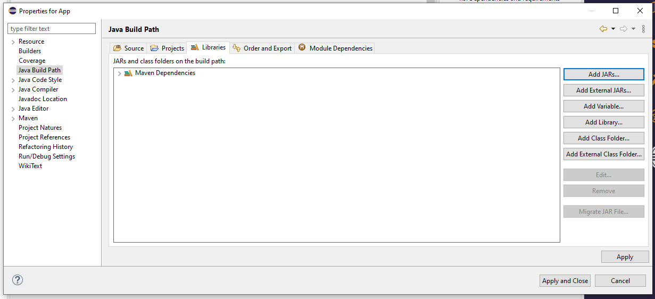The height and width of the screenshot is (299, 655).
Task: Click the Eclipse icon in title bar
Action: [x=12, y=11]
